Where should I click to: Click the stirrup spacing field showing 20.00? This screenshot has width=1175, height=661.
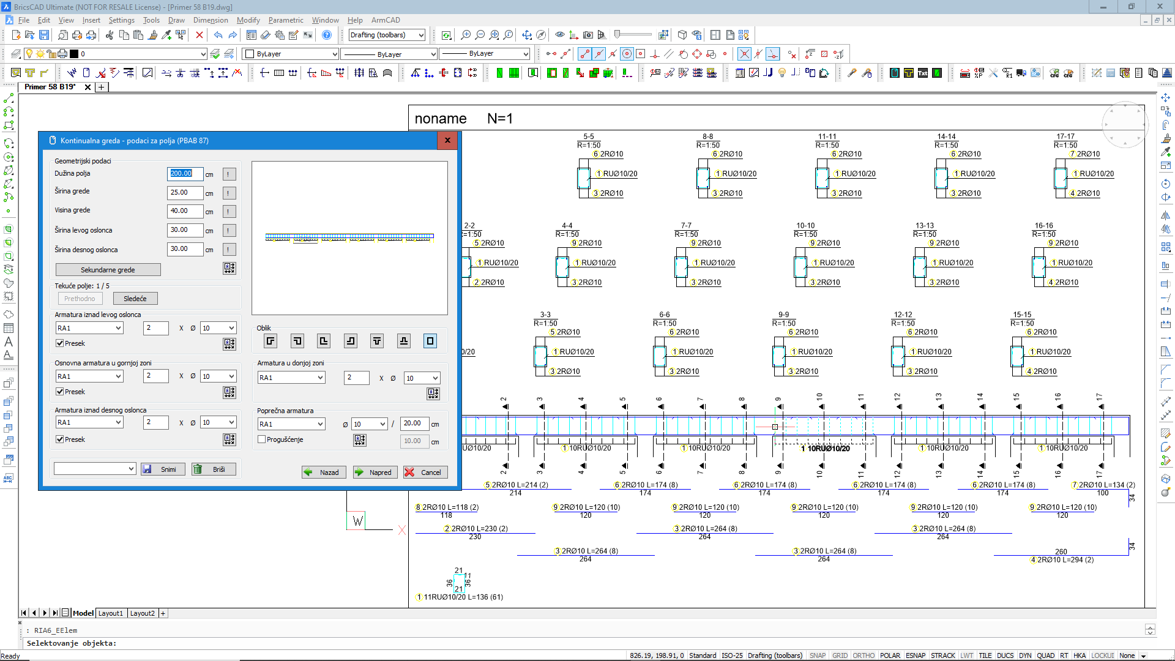pyautogui.click(x=414, y=424)
